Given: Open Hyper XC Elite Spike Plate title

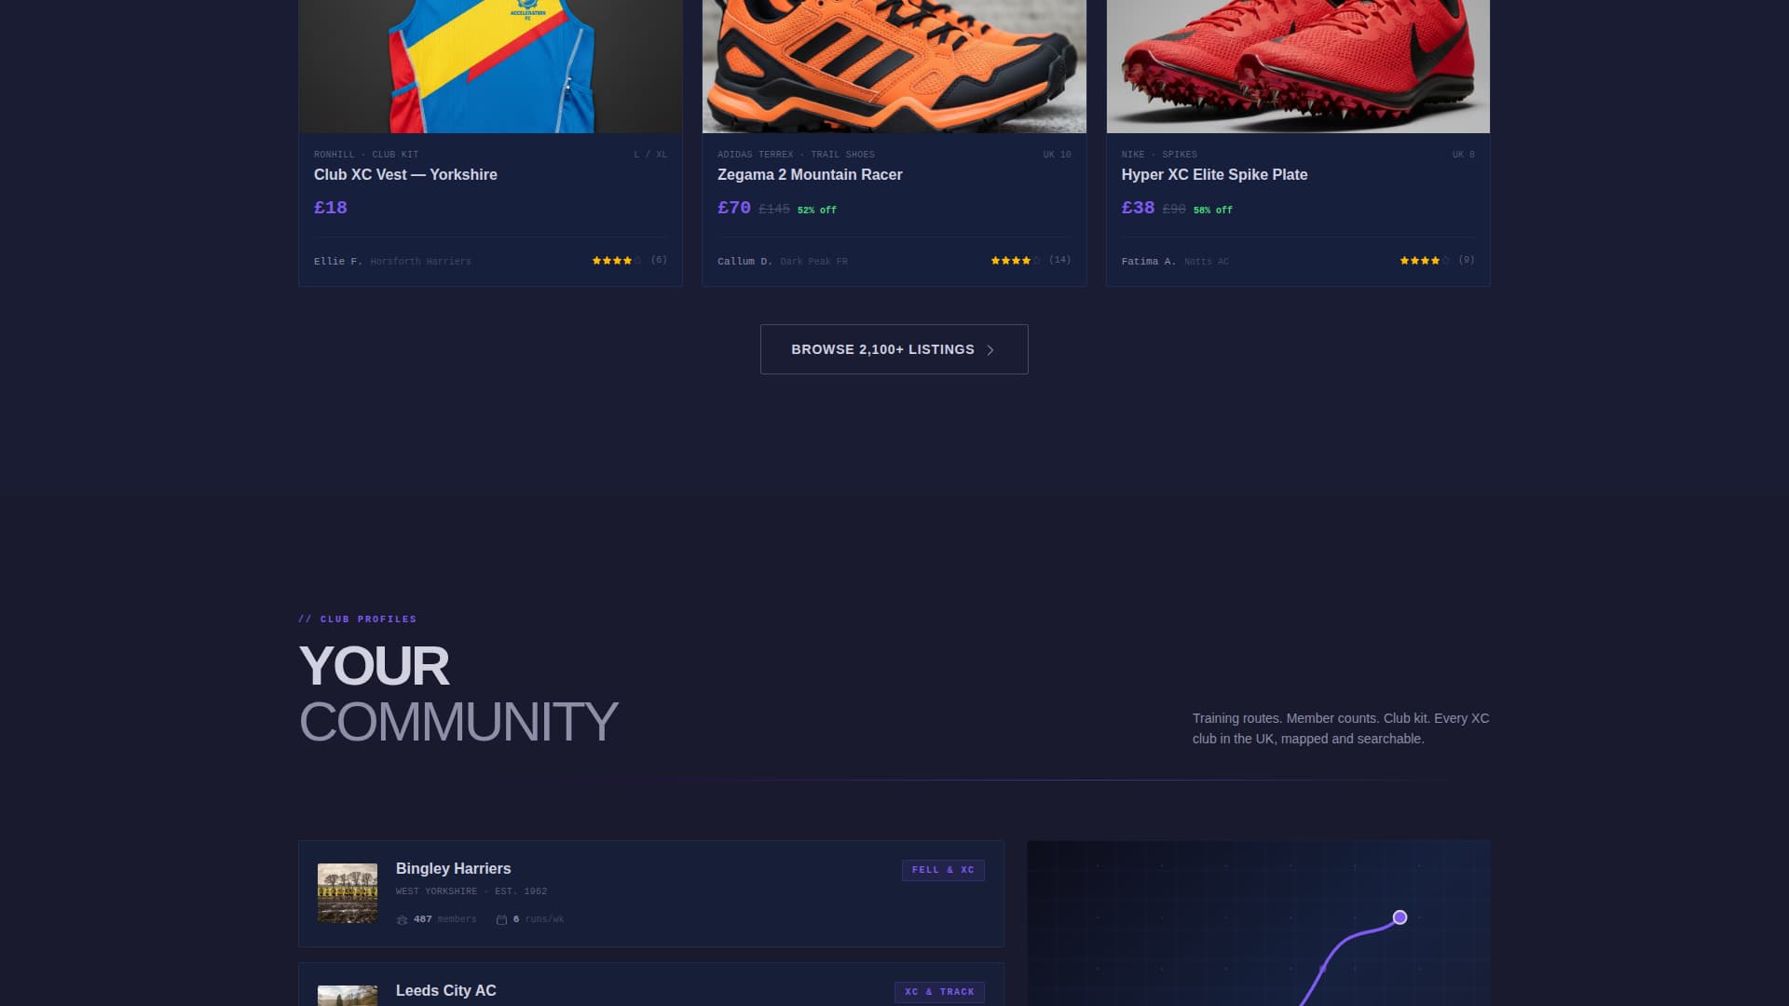Looking at the screenshot, I should coord(1214,175).
